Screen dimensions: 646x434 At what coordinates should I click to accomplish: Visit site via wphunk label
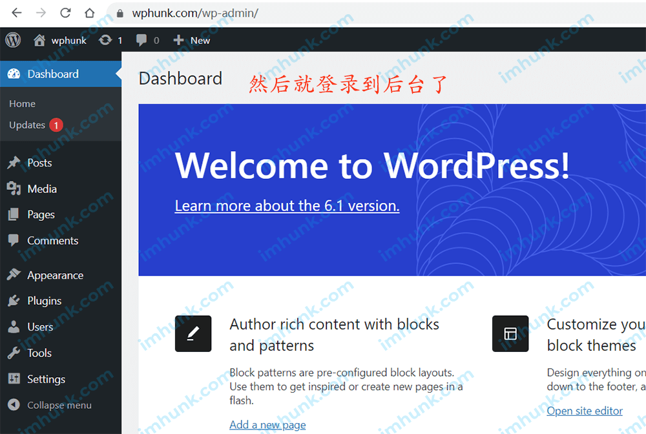69,40
